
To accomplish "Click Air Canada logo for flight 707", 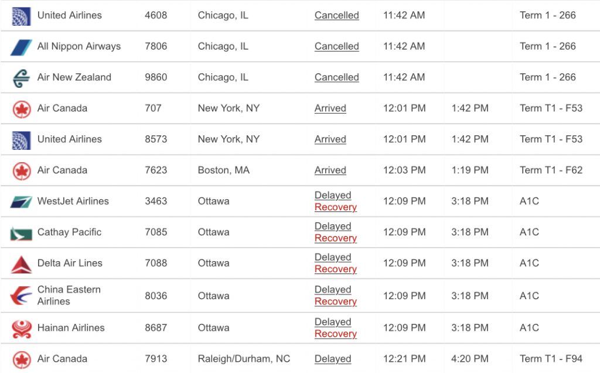I will (x=21, y=109).
